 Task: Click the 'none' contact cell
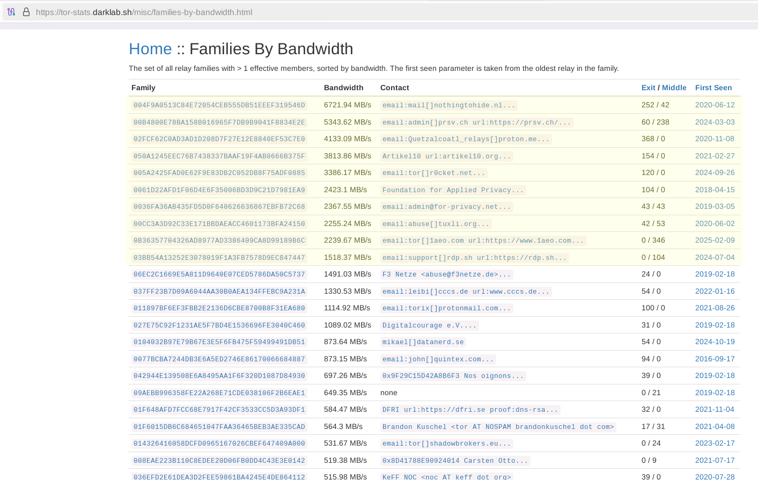point(389,393)
